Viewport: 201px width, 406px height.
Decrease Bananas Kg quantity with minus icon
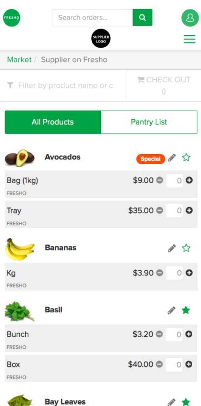point(160,273)
